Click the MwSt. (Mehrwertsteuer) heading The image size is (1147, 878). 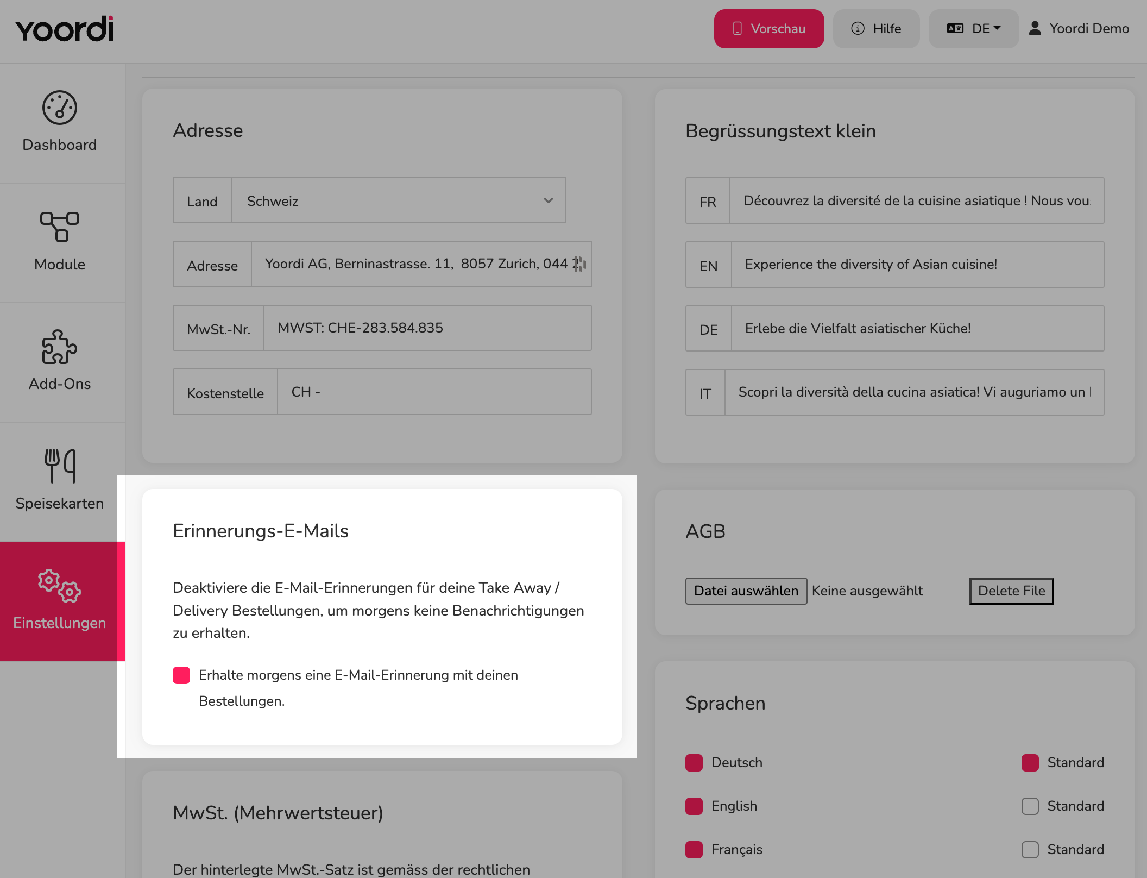tap(278, 813)
